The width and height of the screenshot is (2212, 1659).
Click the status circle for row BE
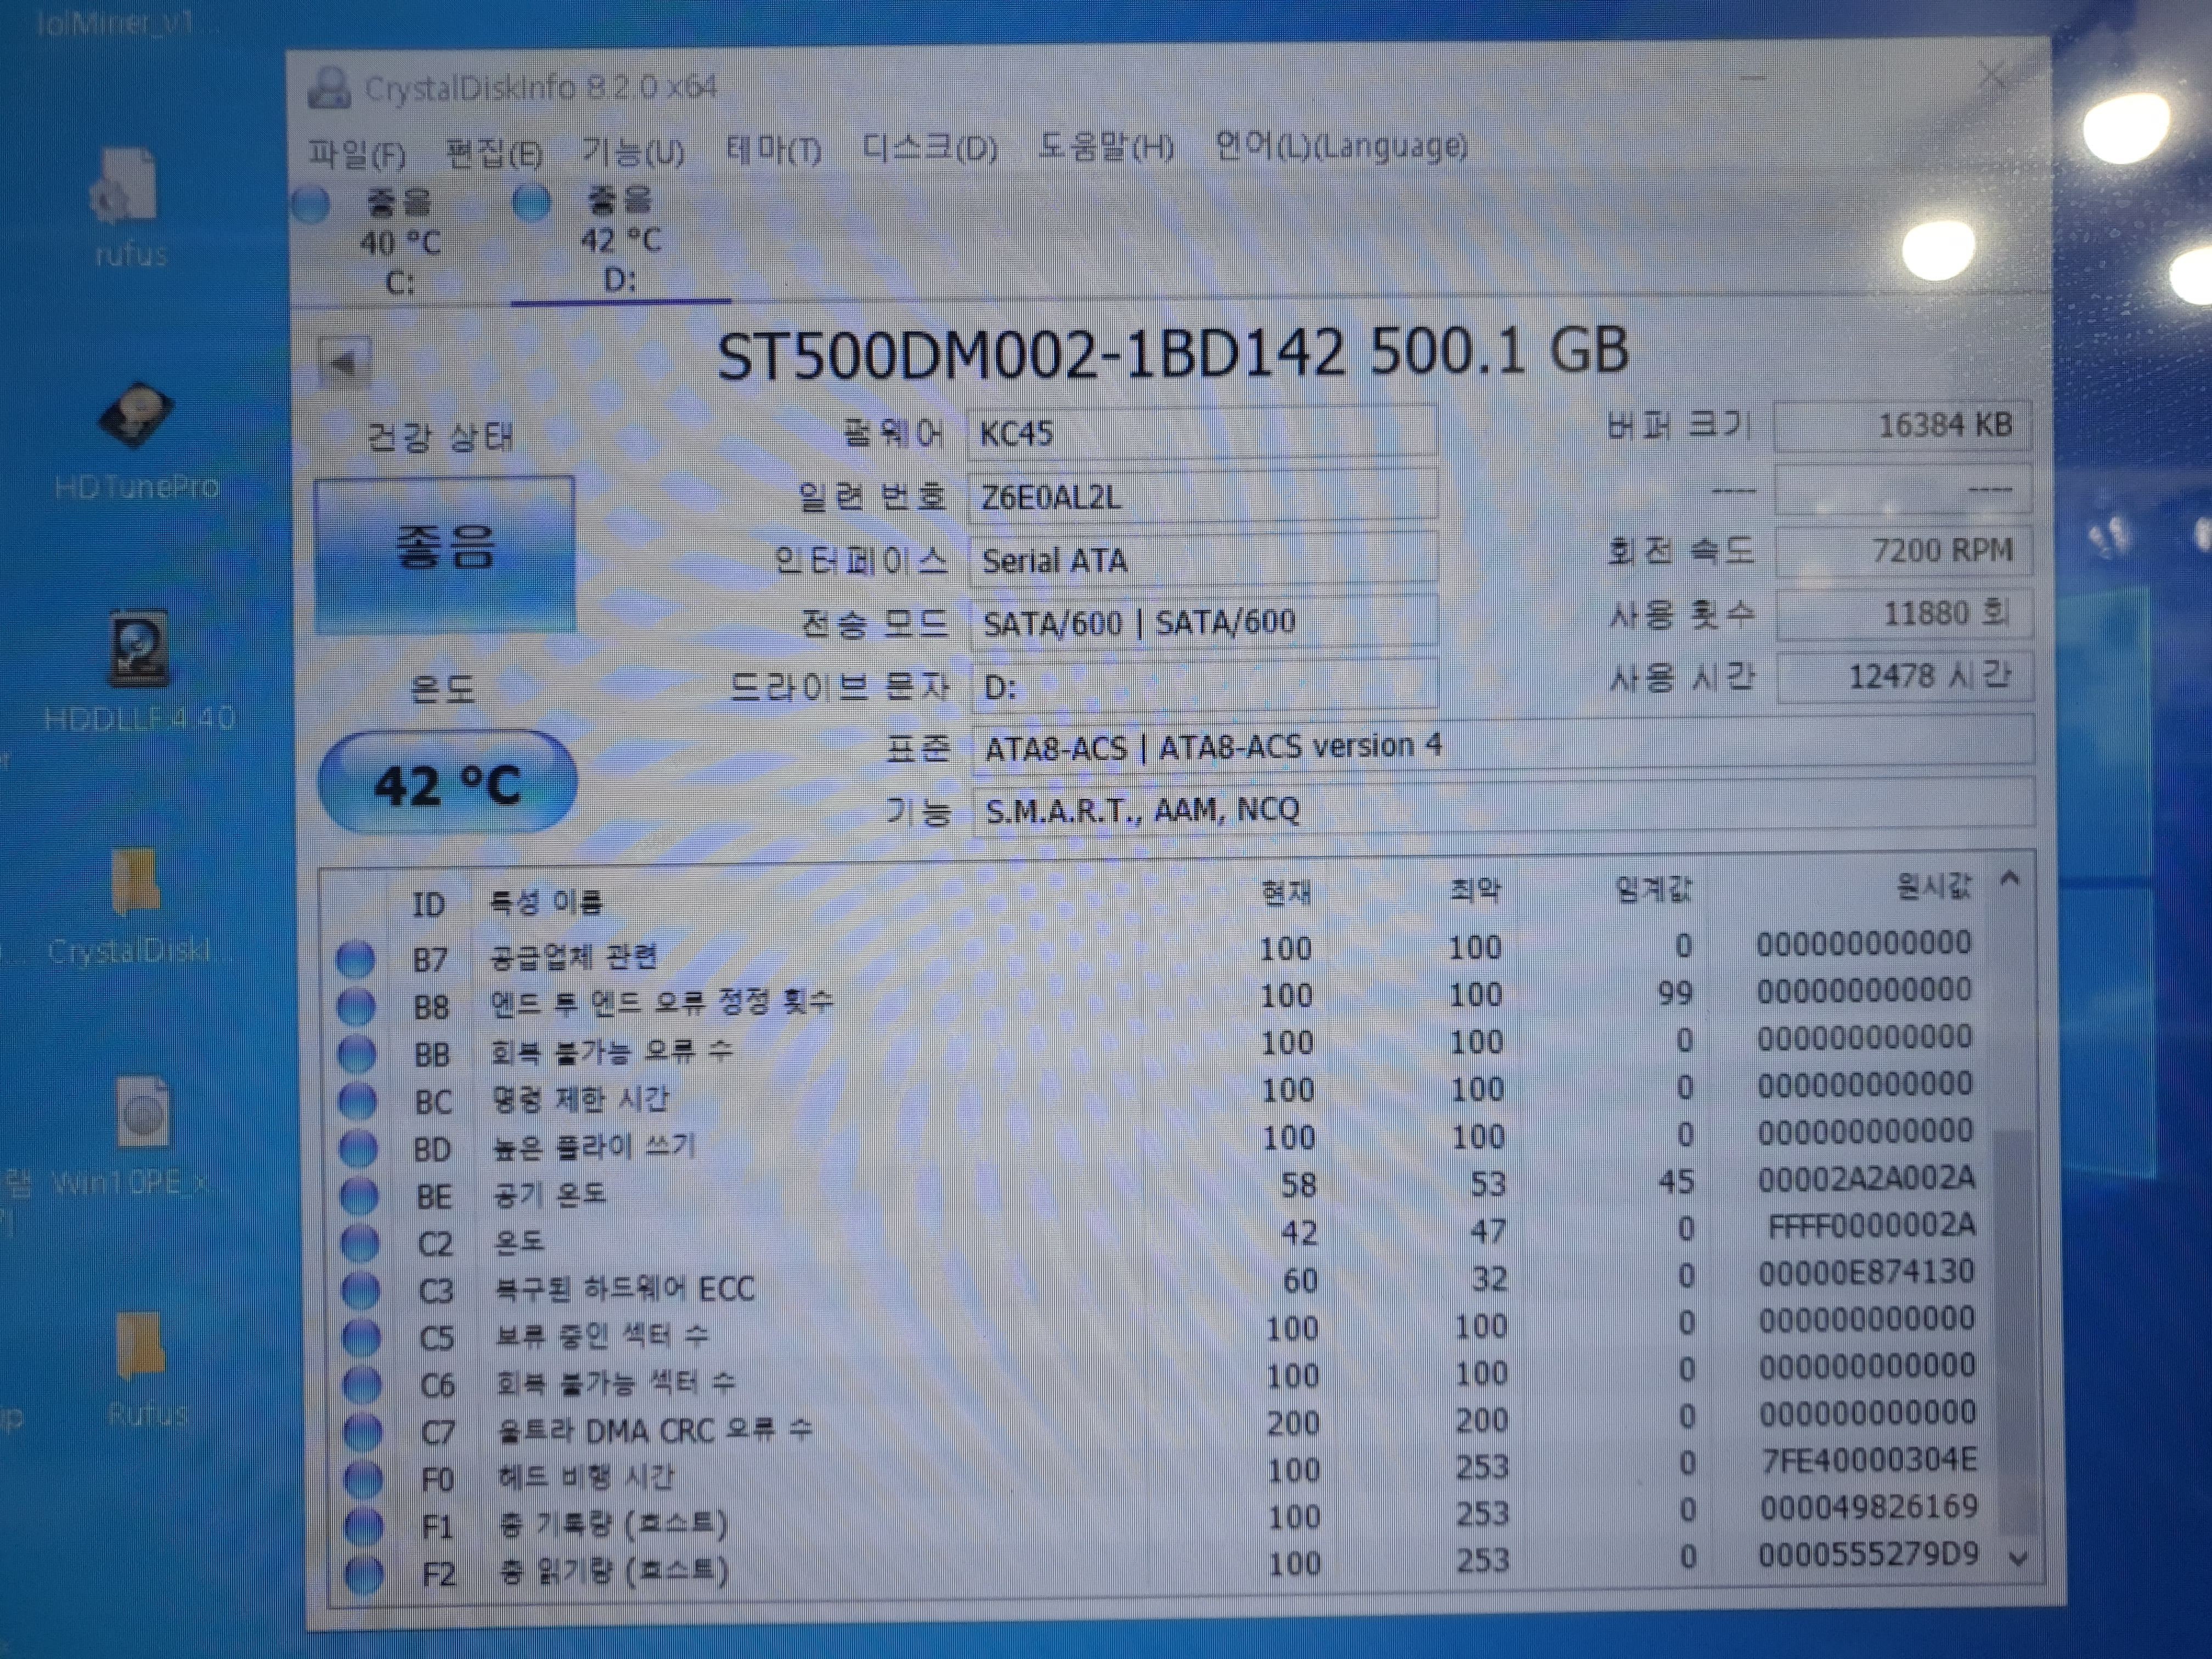coord(358,1195)
